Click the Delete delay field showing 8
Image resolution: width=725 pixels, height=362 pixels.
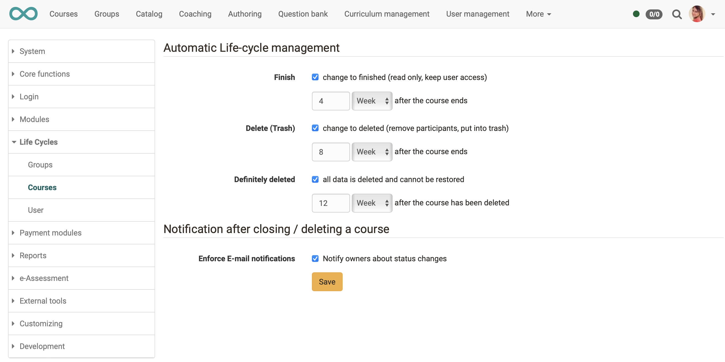point(331,152)
